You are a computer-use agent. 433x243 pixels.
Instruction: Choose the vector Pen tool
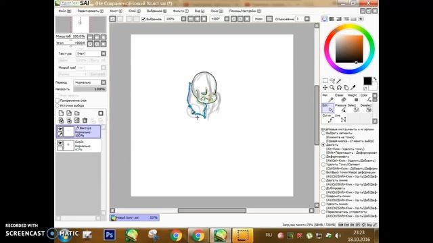[327, 98]
